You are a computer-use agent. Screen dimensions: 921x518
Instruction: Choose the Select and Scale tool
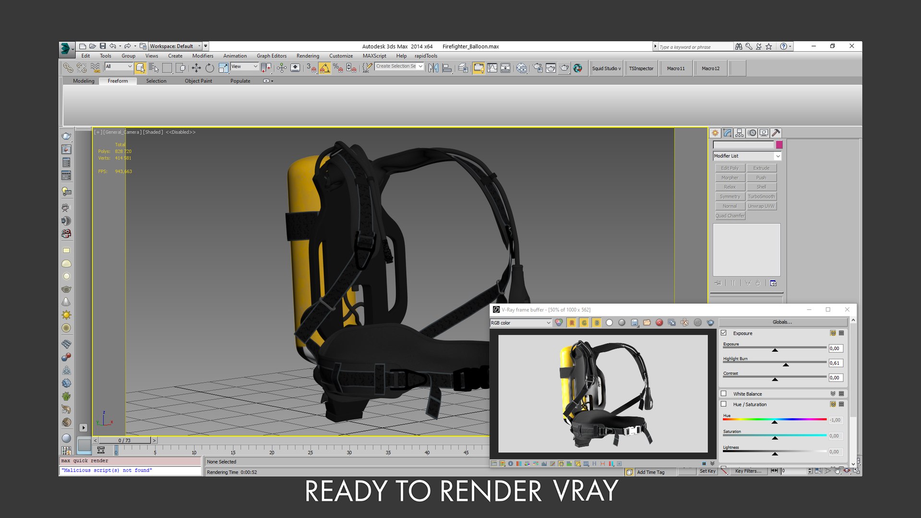point(223,68)
